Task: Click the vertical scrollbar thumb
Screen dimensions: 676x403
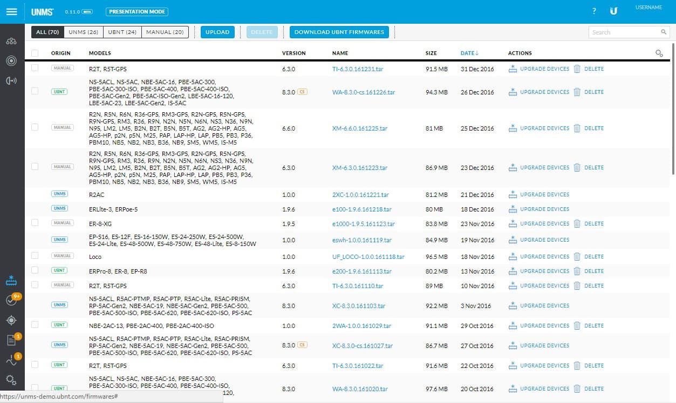Action: (673, 109)
